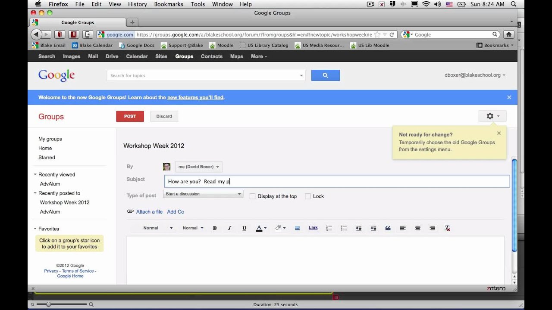Open volume control in menu bar
552x310 pixels.
tap(438, 4)
